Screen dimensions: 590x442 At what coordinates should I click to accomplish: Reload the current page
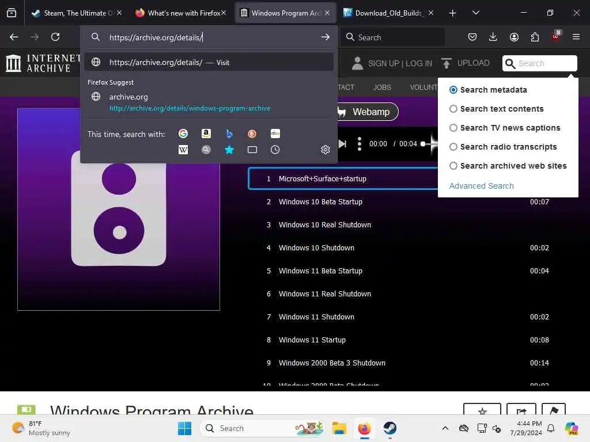tap(55, 37)
